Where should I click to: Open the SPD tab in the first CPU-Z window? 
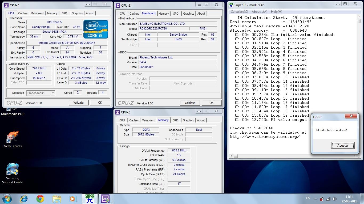[x=64, y=13]
